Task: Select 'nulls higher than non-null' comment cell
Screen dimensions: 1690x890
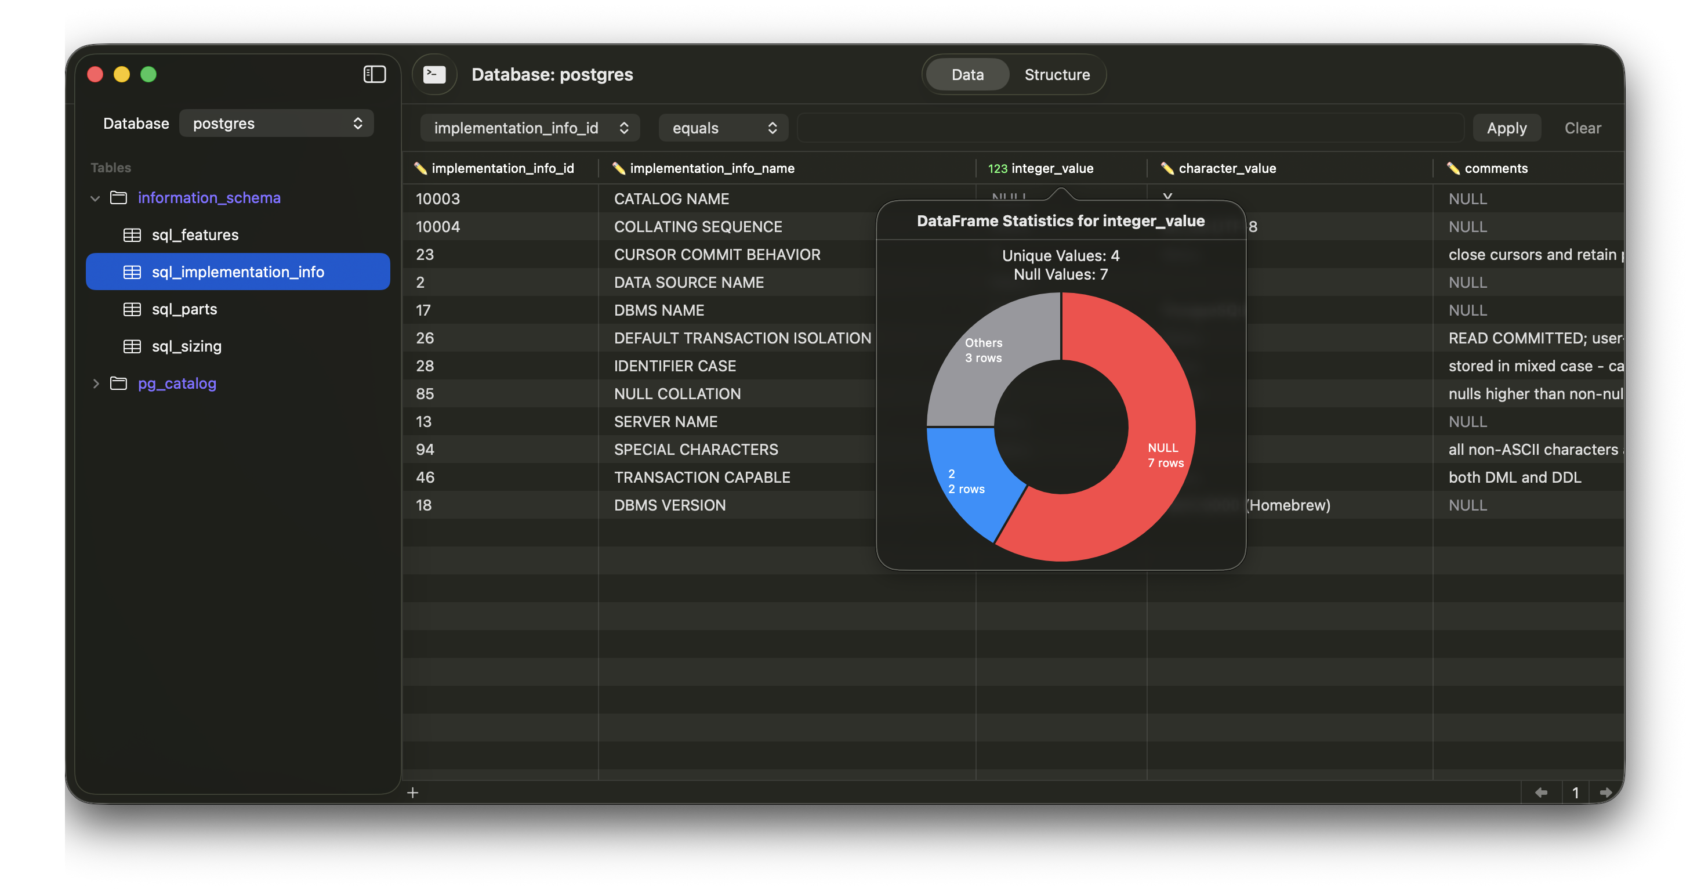Action: point(1529,394)
